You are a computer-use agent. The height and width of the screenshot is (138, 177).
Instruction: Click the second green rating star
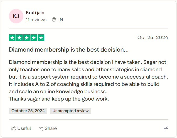pyautogui.click(x=19, y=38)
